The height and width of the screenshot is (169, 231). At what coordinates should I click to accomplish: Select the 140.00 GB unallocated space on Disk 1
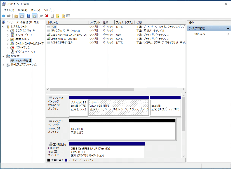pos(122,131)
